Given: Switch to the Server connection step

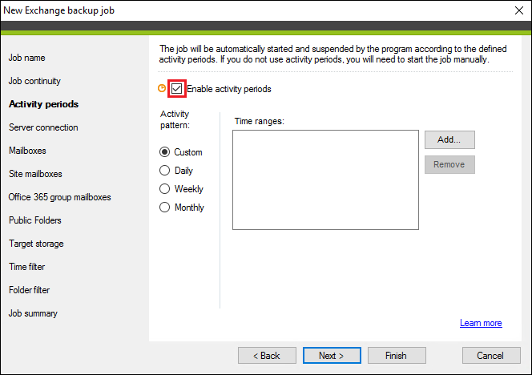Looking at the screenshot, I should [43, 127].
